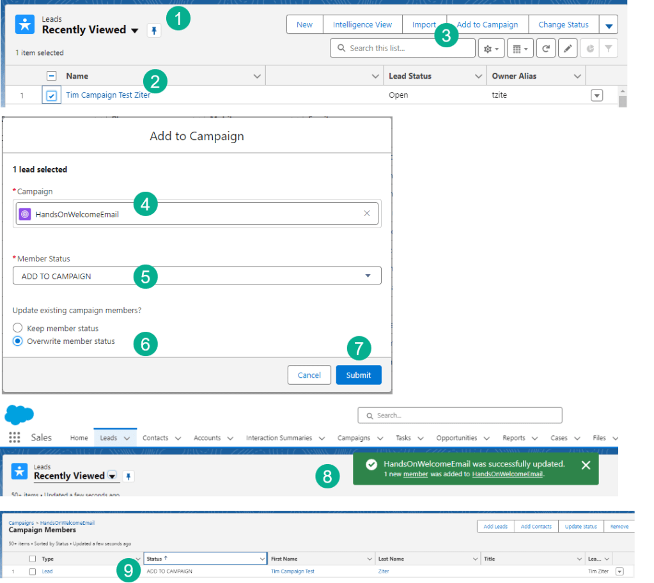Open the App Launcher grid icon

pos(14,438)
